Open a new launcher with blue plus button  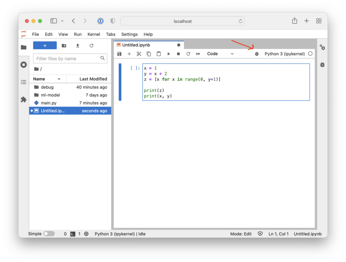pos(45,45)
